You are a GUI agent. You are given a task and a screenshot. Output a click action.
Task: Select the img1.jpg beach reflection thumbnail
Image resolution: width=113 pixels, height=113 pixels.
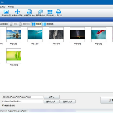pyautogui.click(x=14, y=35)
